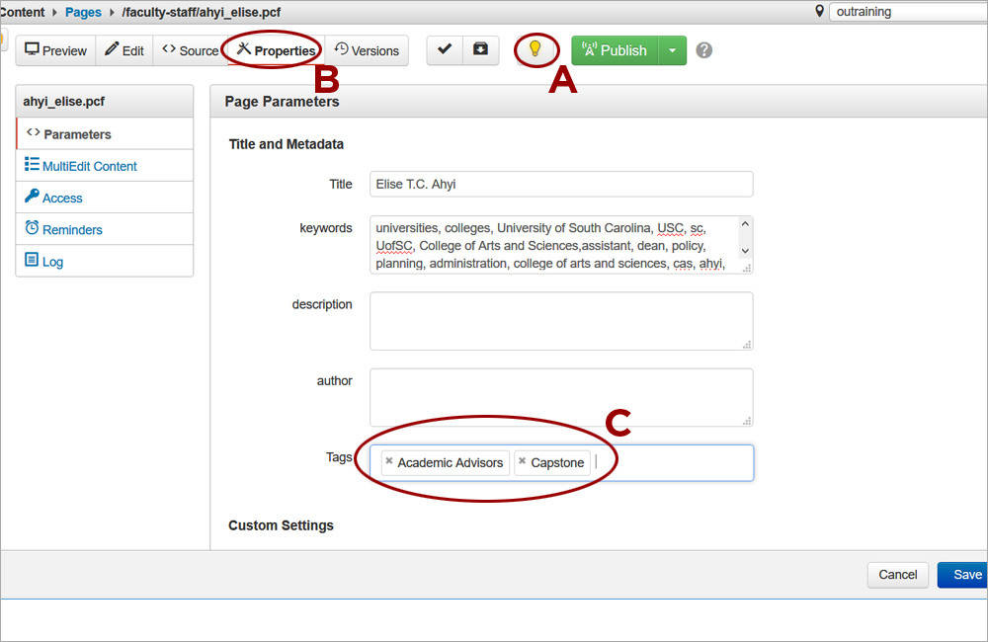
Task: Click the author text area
Action: [x=561, y=398]
